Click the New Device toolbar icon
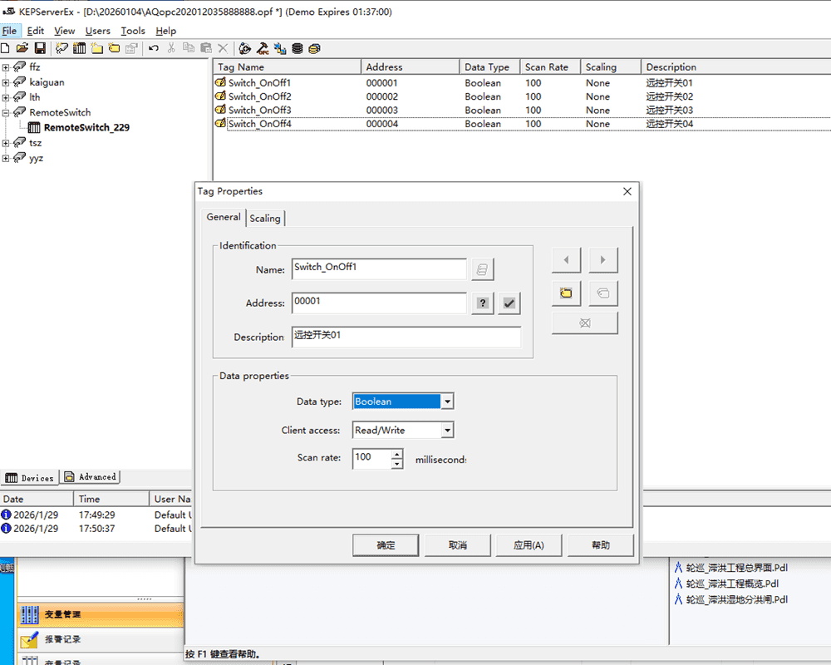 80,48
